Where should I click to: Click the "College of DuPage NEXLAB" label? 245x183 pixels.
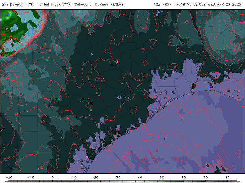coord(99,5)
